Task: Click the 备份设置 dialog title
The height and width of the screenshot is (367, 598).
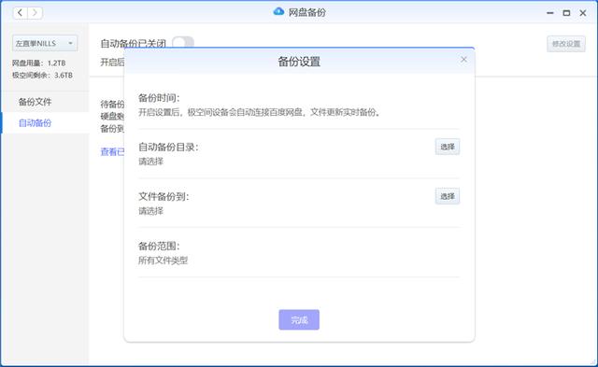Action: (x=299, y=62)
